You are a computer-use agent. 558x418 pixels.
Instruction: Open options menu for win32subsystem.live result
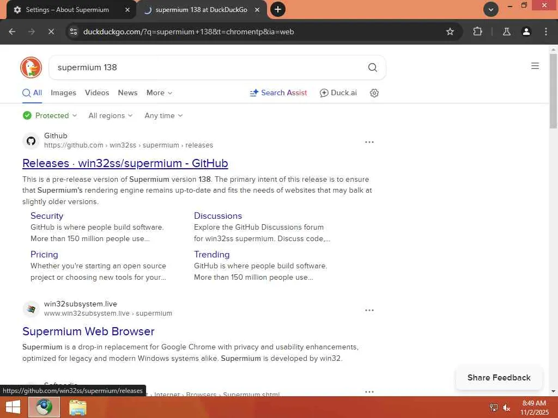pos(369,310)
